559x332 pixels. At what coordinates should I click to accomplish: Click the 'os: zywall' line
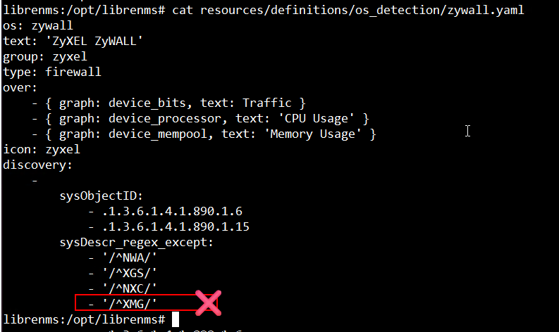(x=38, y=25)
